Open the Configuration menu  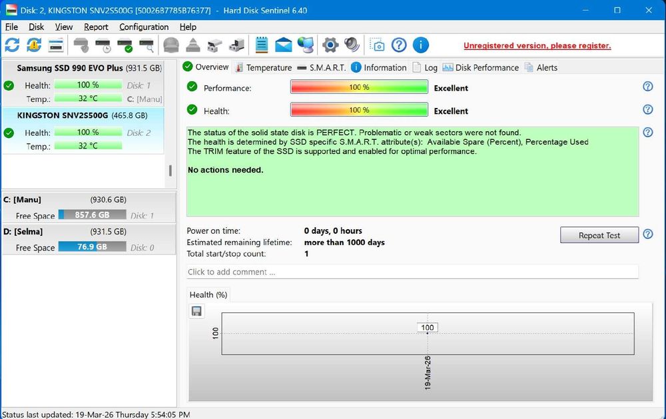click(x=144, y=27)
